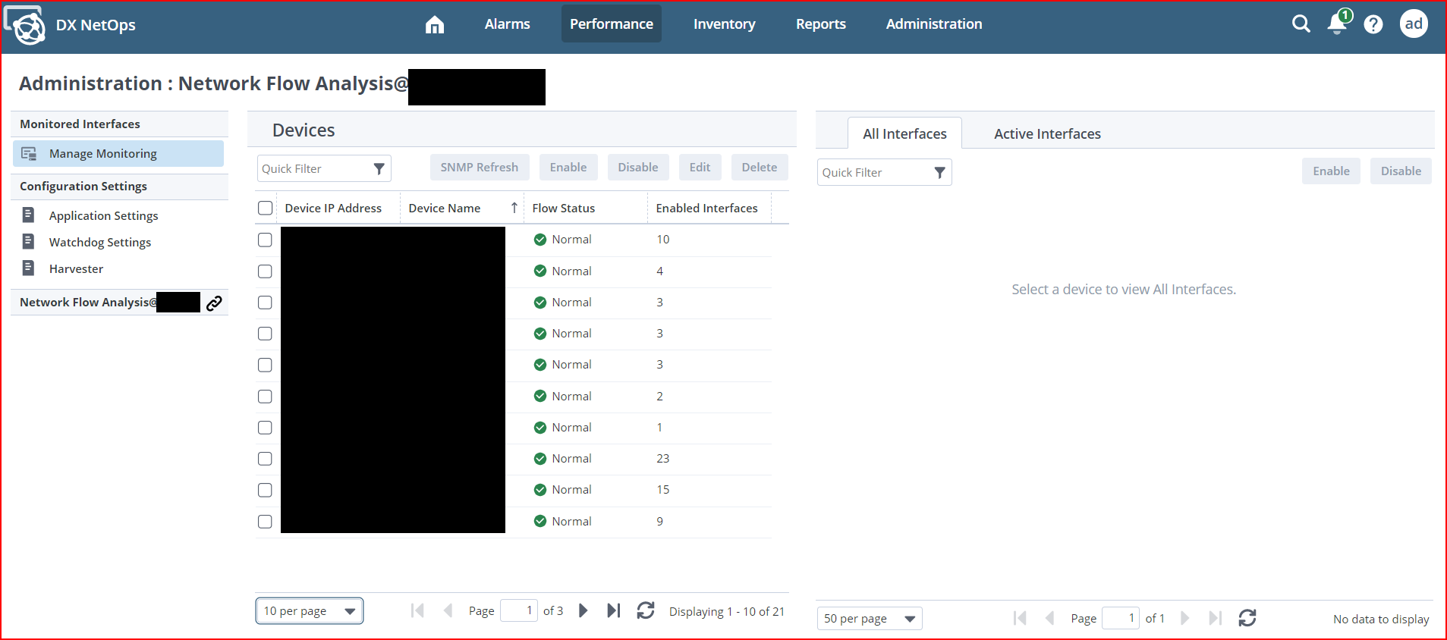Viewport: 1447px width, 640px height.
Task: Check the device row with 10 enabled interfaces
Action: pyautogui.click(x=265, y=240)
